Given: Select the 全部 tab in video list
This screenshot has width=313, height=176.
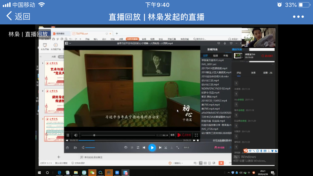Looking at the screenshot, I should pyautogui.click(x=205, y=56).
